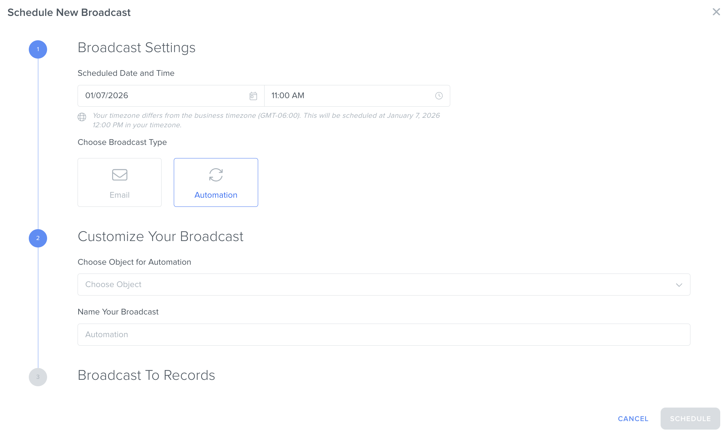Open the clock time picker icon
This screenshot has height=436, width=727.
tap(439, 96)
